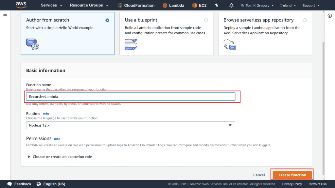Click the Function name input field
The image size is (335, 188).
(131, 97)
